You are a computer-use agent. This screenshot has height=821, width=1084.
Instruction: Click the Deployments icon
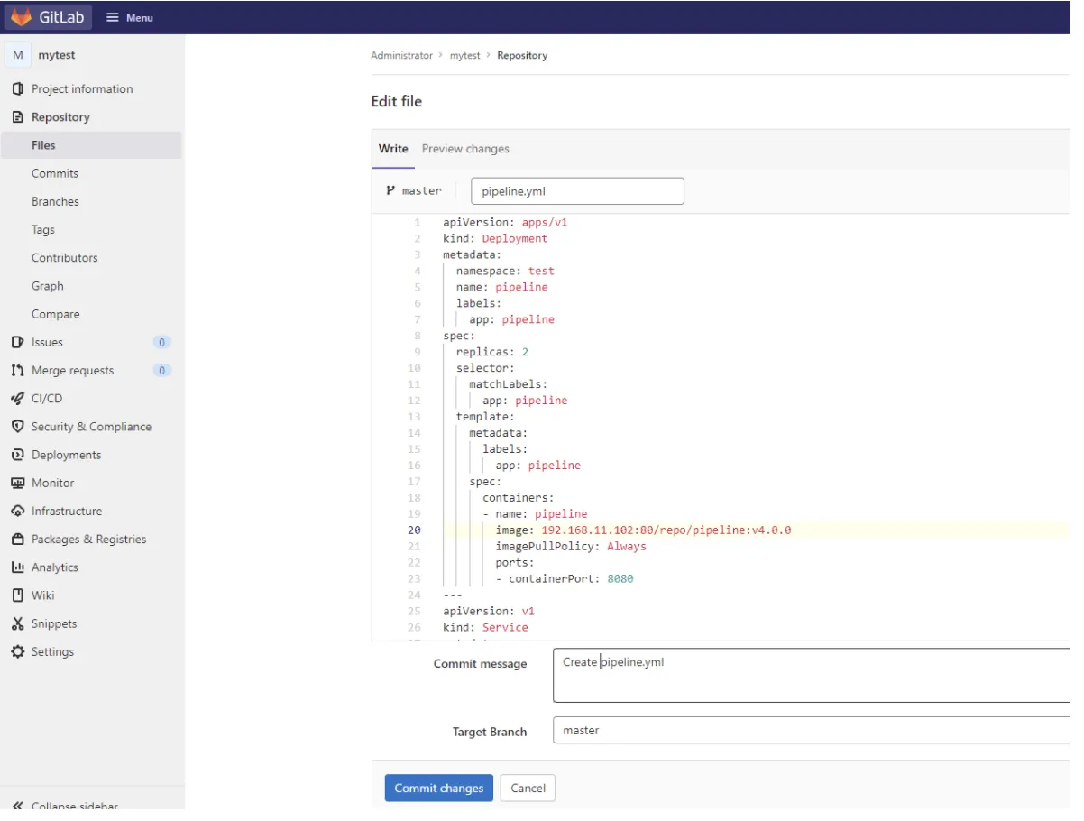pos(17,455)
